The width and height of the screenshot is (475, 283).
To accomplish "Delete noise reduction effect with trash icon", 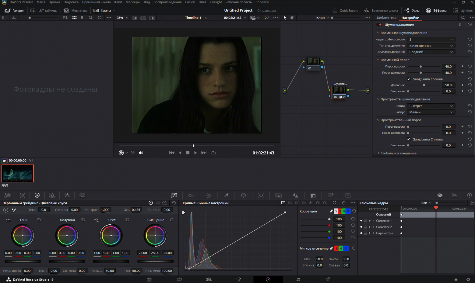I will click(x=460, y=25).
